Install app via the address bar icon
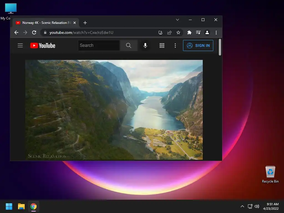 [161, 32]
